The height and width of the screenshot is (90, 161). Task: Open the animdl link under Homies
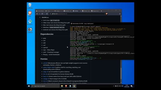pyautogui.click(x=45, y=63)
